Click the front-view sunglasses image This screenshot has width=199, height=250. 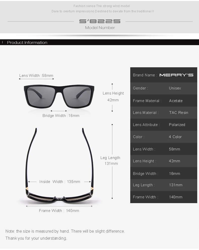[59, 97]
